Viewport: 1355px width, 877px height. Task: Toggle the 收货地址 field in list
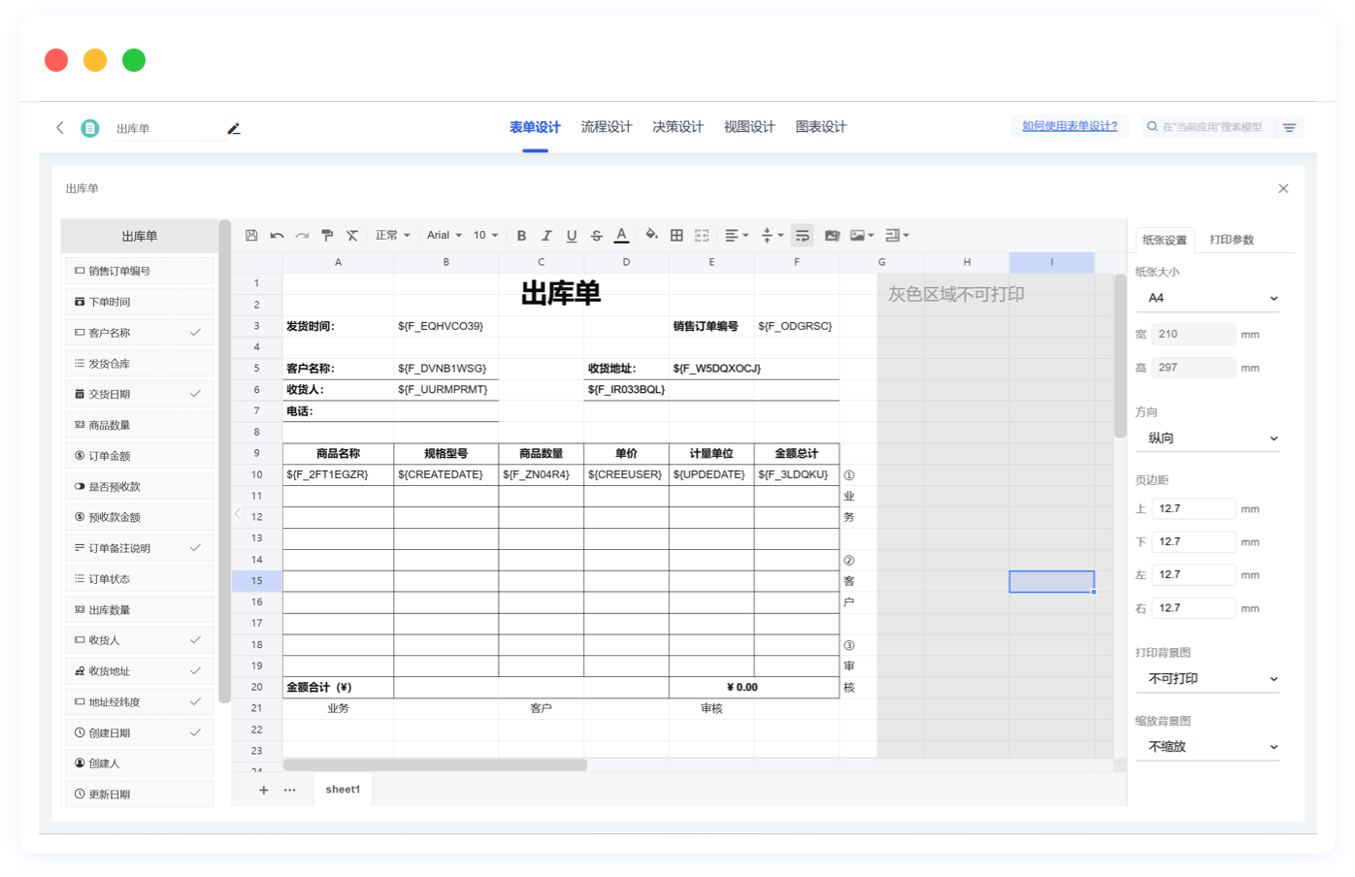(x=195, y=671)
